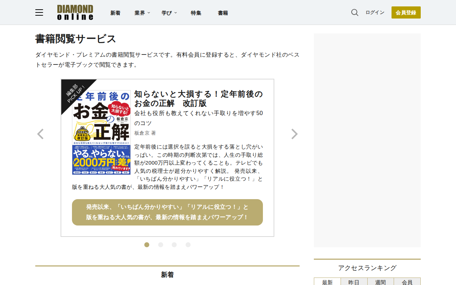Switch to 昨日 ranking tab

(354, 282)
